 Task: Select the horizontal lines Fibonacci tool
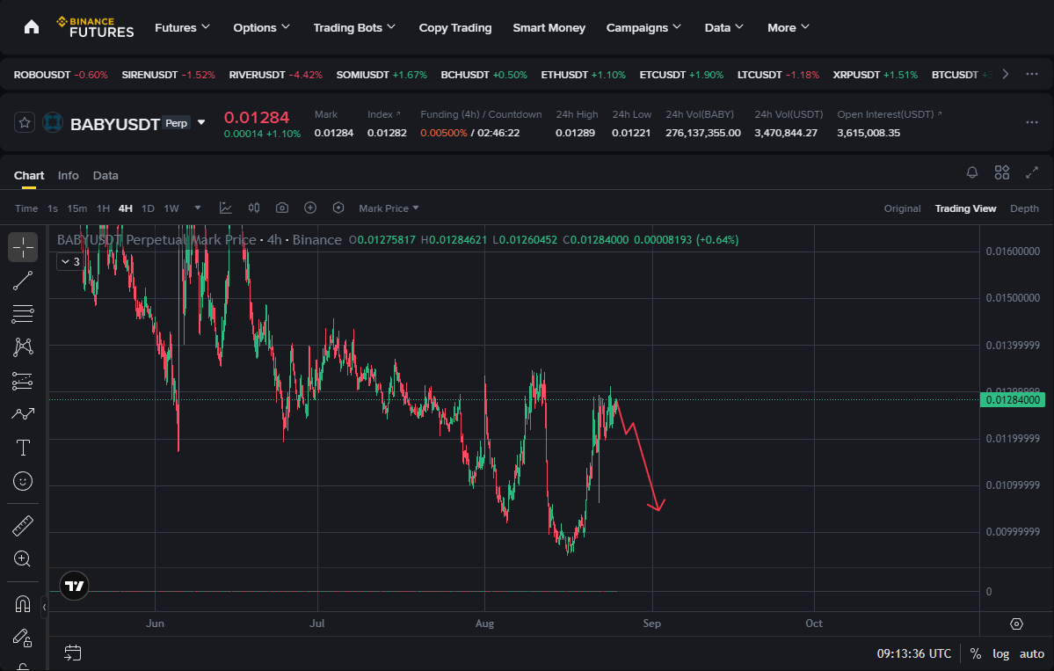[23, 314]
